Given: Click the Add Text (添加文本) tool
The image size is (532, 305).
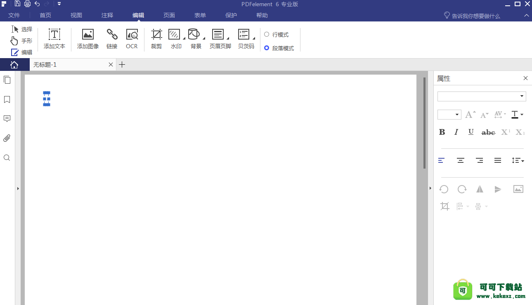Looking at the screenshot, I should click(54, 35).
